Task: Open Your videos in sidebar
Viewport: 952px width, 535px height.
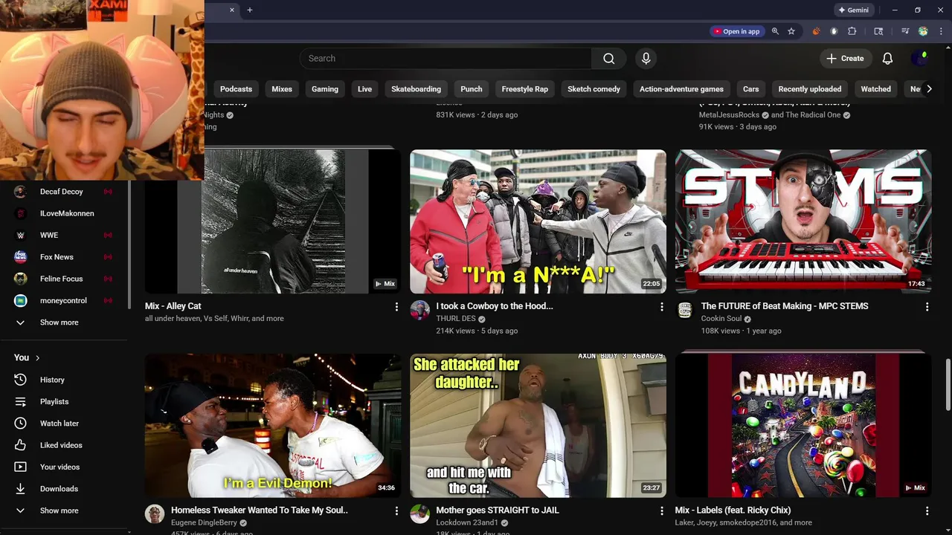Action: 64,467
